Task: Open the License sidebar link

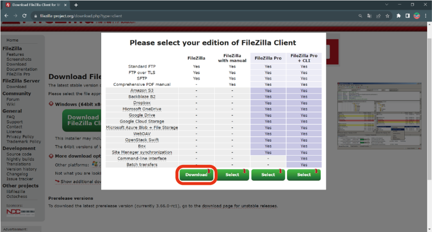Action: [x=14, y=132]
